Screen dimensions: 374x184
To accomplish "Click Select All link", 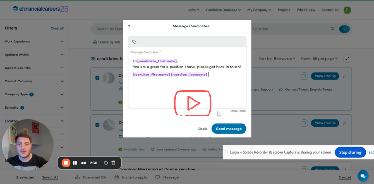I will [x=50, y=177].
